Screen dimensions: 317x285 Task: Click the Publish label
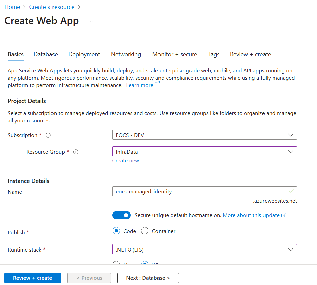tap(16, 232)
